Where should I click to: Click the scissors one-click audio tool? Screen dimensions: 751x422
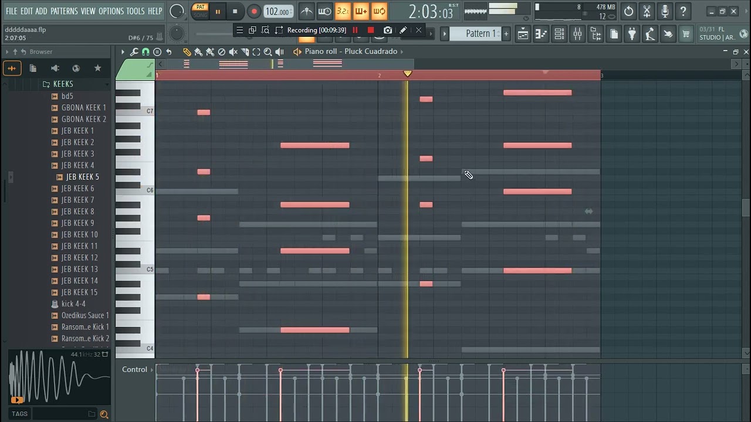click(x=647, y=11)
